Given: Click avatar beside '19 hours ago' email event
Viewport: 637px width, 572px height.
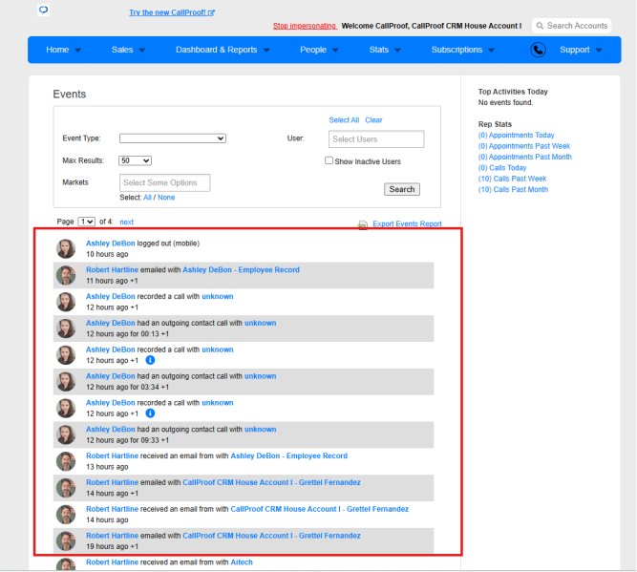Looking at the screenshot, I should point(66,541).
